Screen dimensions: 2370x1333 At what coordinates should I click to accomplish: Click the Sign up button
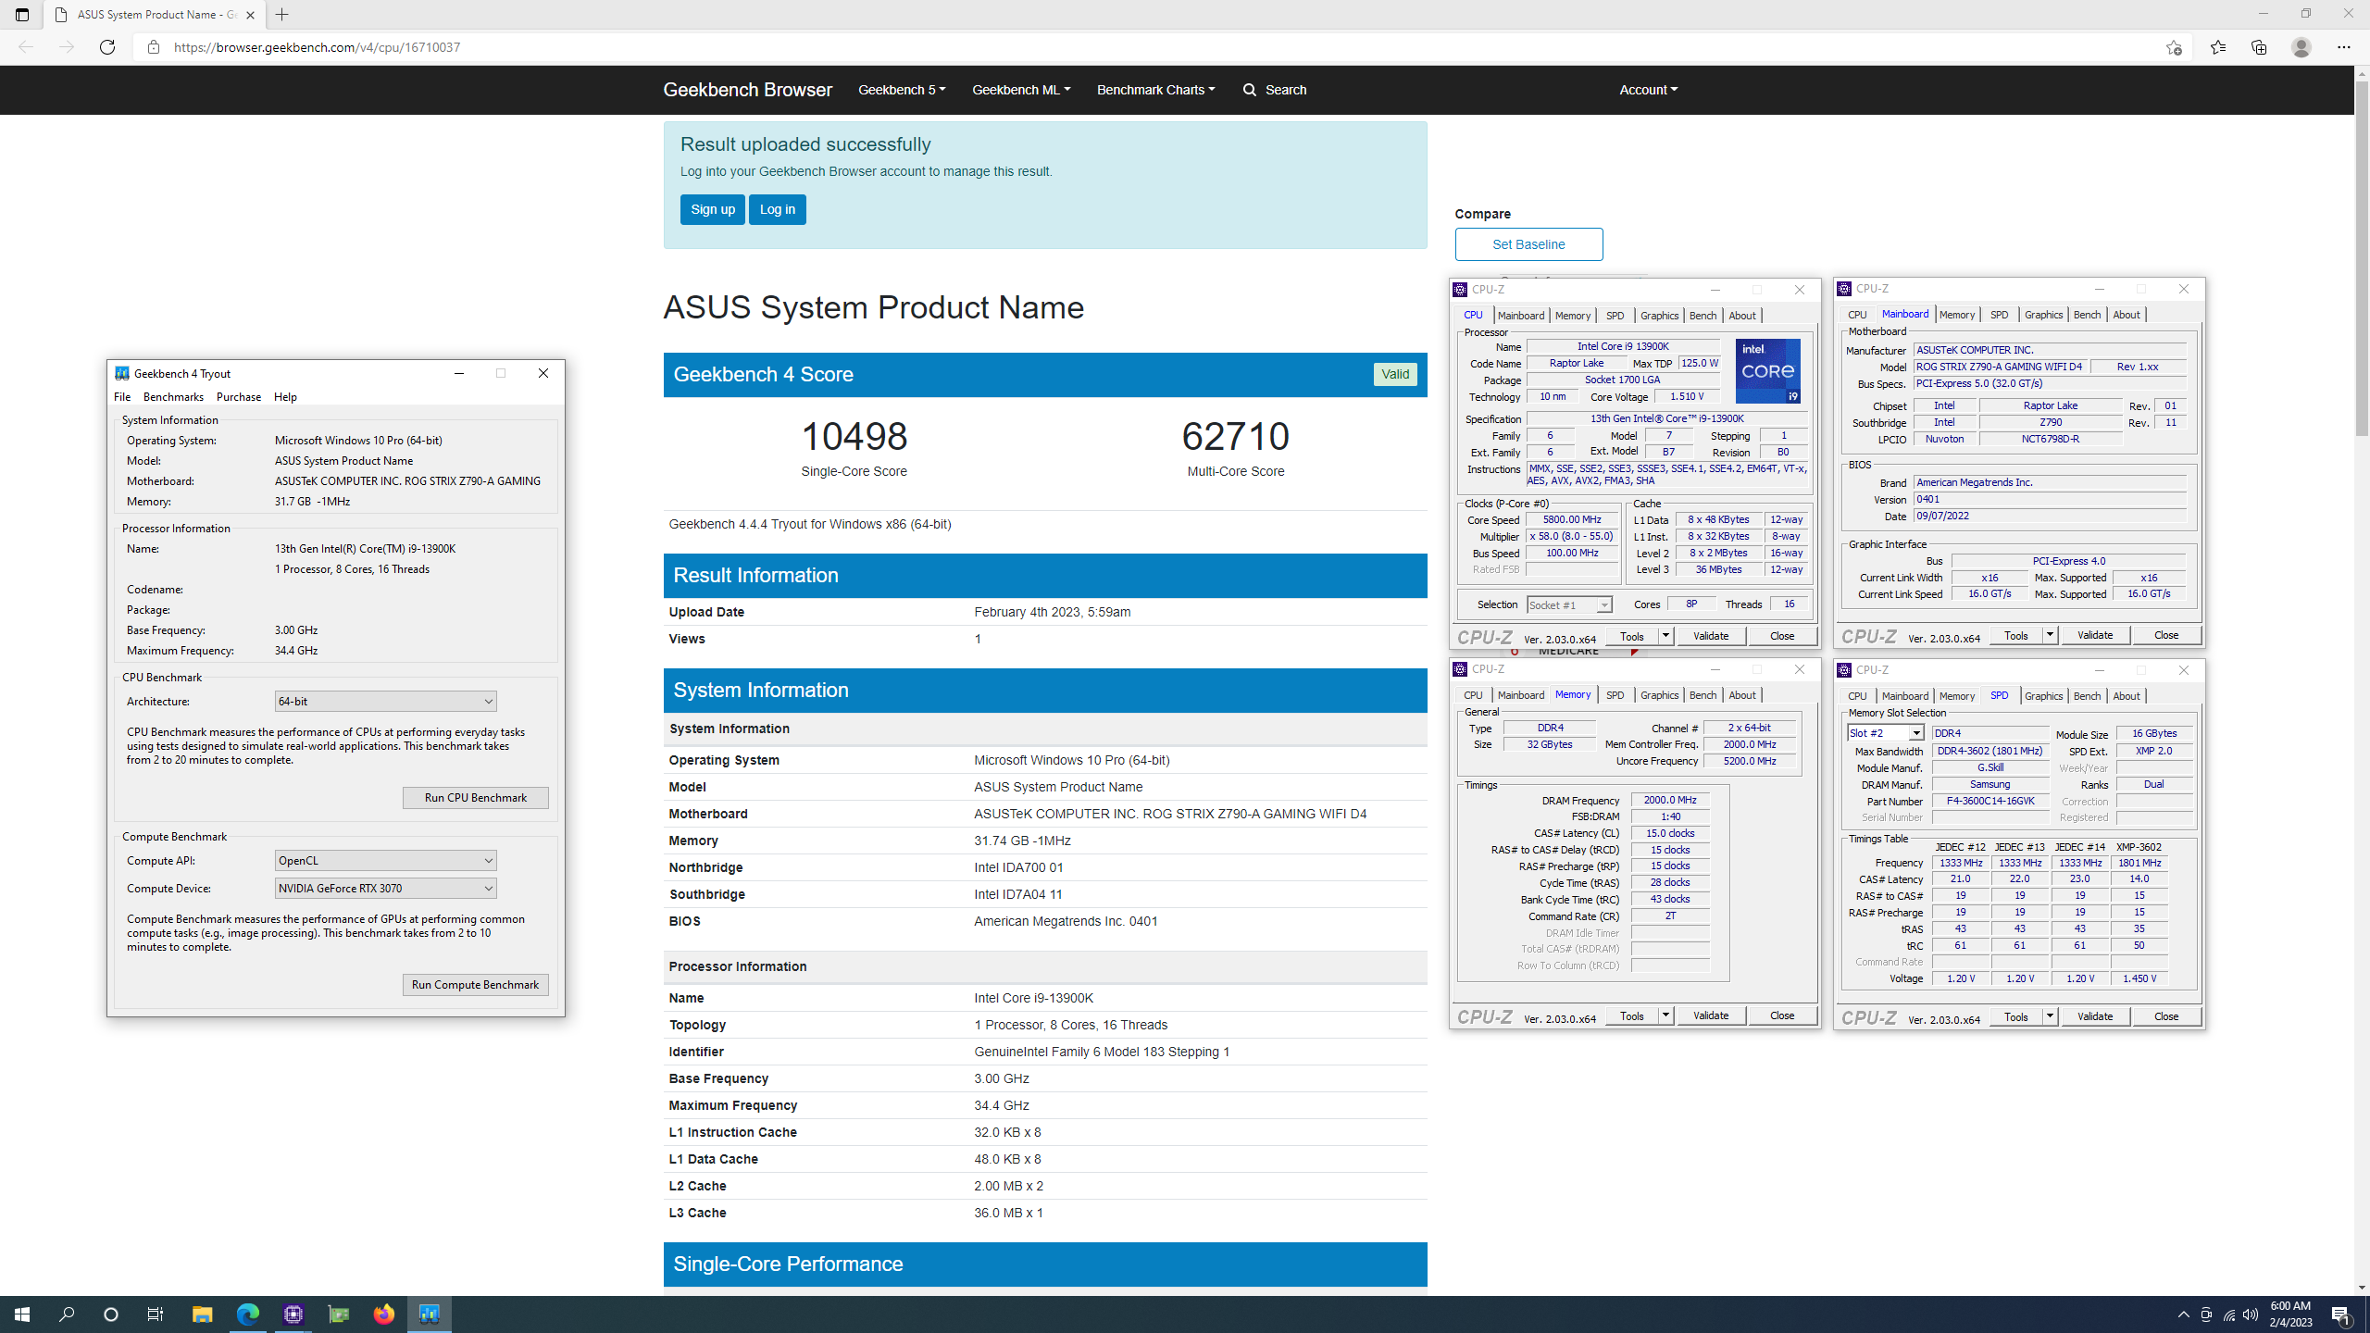pyautogui.click(x=712, y=210)
